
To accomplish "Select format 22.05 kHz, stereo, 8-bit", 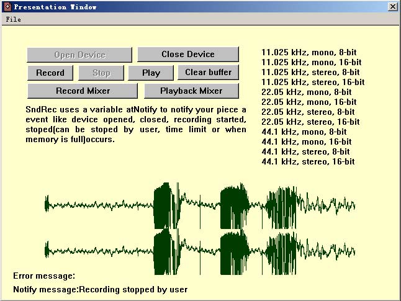I will click(x=308, y=112).
